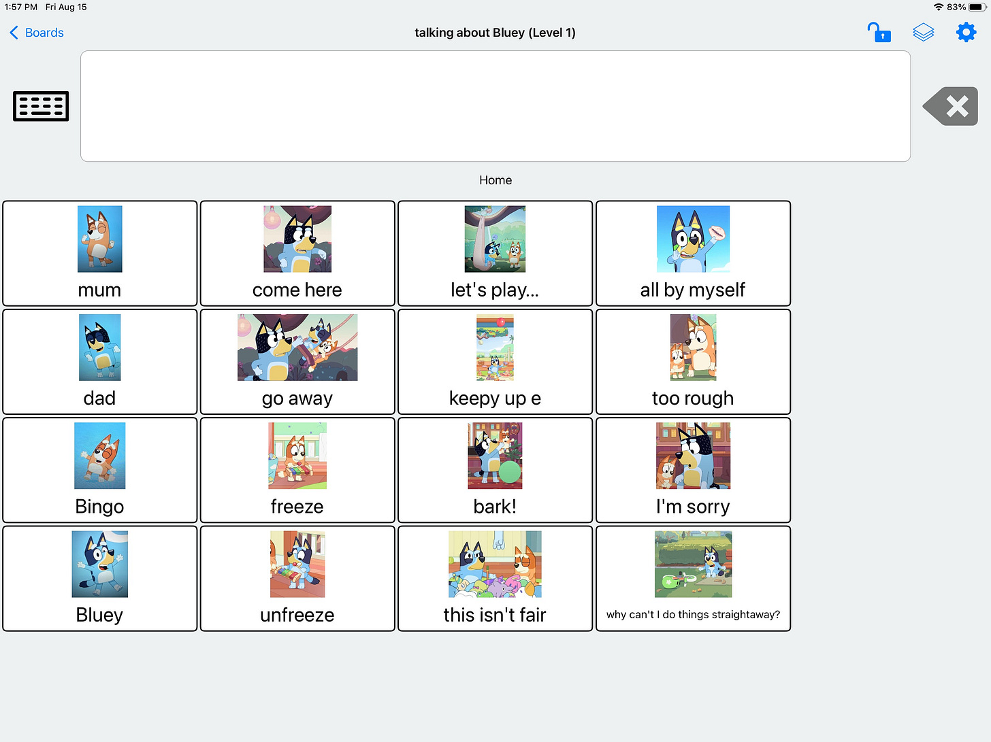Tap the 'freeze' tile
991x742 pixels.
tap(297, 470)
